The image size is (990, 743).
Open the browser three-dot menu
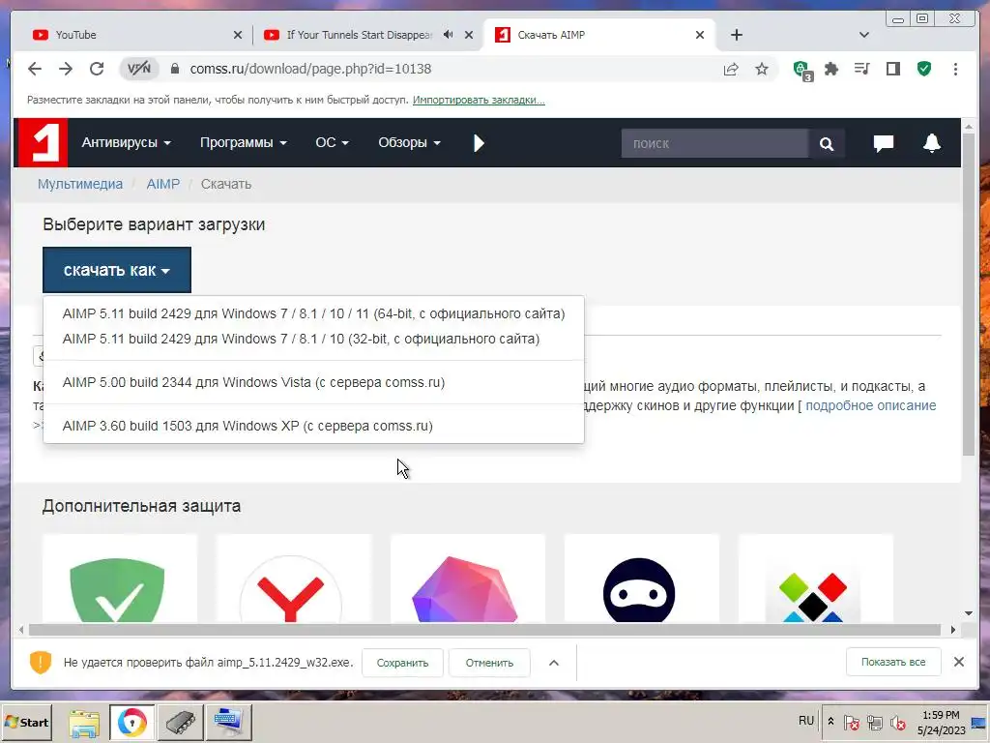[955, 69]
